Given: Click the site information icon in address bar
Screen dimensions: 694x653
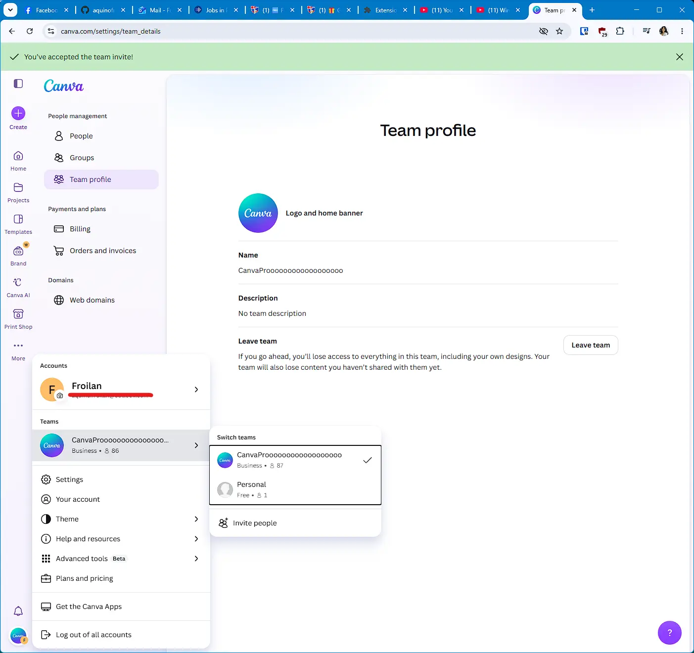Looking at the screenshot, I should pyautogui.click(x=50, y=31).
